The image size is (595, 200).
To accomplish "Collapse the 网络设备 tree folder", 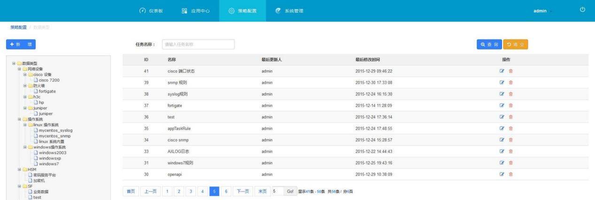I will [x=19, y=69].
